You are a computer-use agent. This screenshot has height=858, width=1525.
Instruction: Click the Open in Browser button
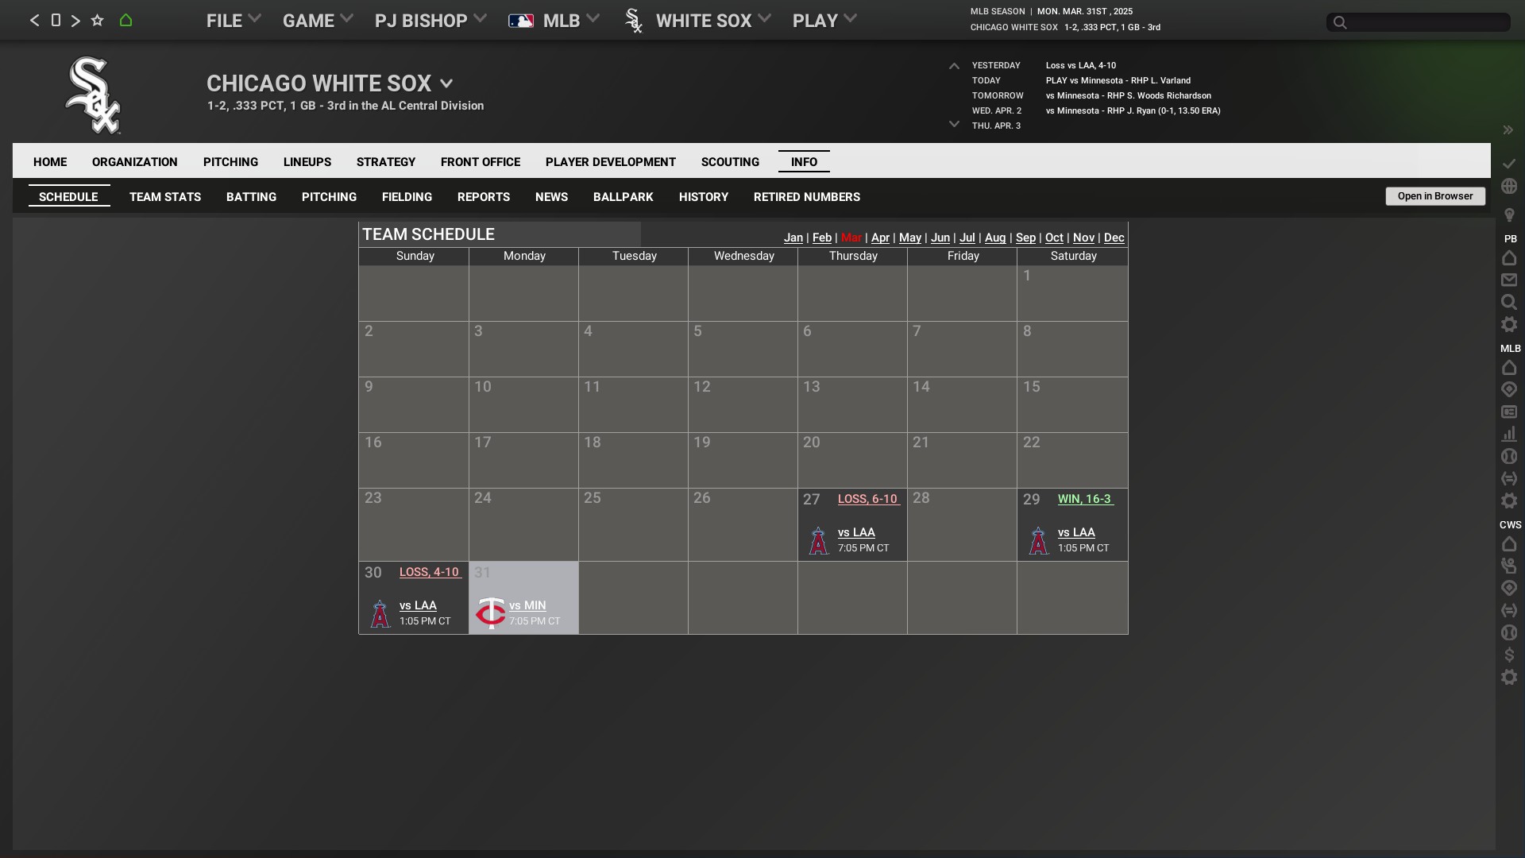coord(1434,196)
